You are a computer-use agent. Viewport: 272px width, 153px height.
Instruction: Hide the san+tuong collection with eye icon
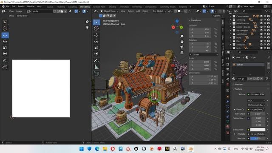[x=265, y=34]
